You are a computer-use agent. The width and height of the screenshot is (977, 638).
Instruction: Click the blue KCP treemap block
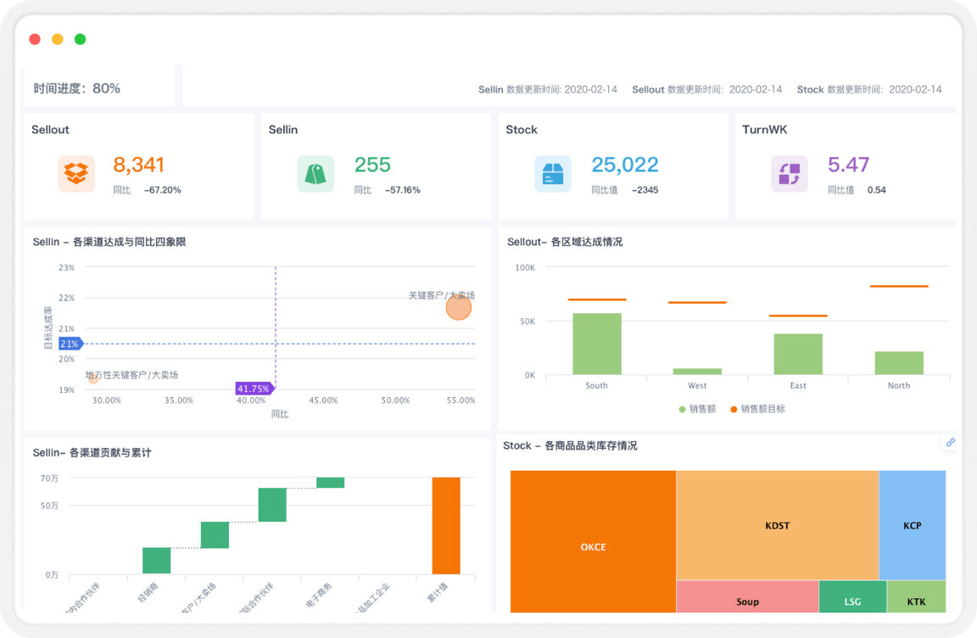pos(912,525)
